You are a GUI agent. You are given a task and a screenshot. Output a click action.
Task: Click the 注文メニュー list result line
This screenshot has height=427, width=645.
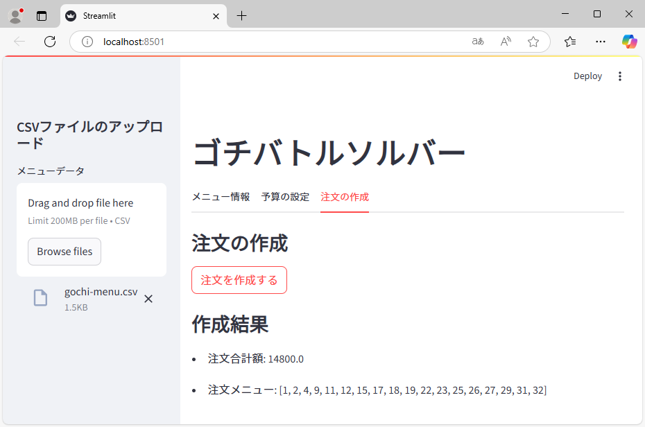377,390
